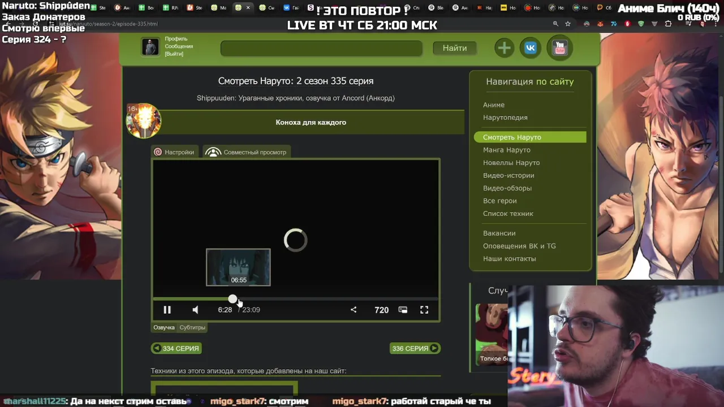The width and height of the screenshot is (724, 407).
Task: Switch to the Сб browser tab
Action: click(x=604, y=8)
